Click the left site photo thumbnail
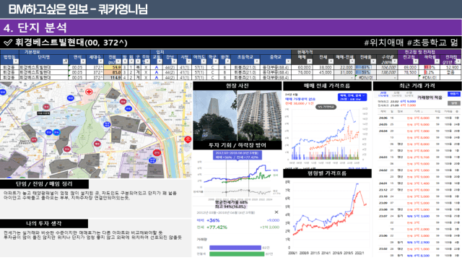Viewport: 462px width, 260px height. [215, 116]
